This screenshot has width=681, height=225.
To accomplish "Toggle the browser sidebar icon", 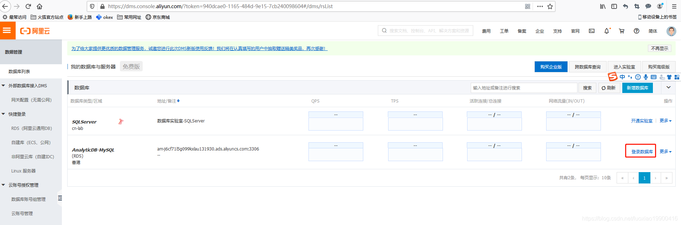I will click(614, 6).
